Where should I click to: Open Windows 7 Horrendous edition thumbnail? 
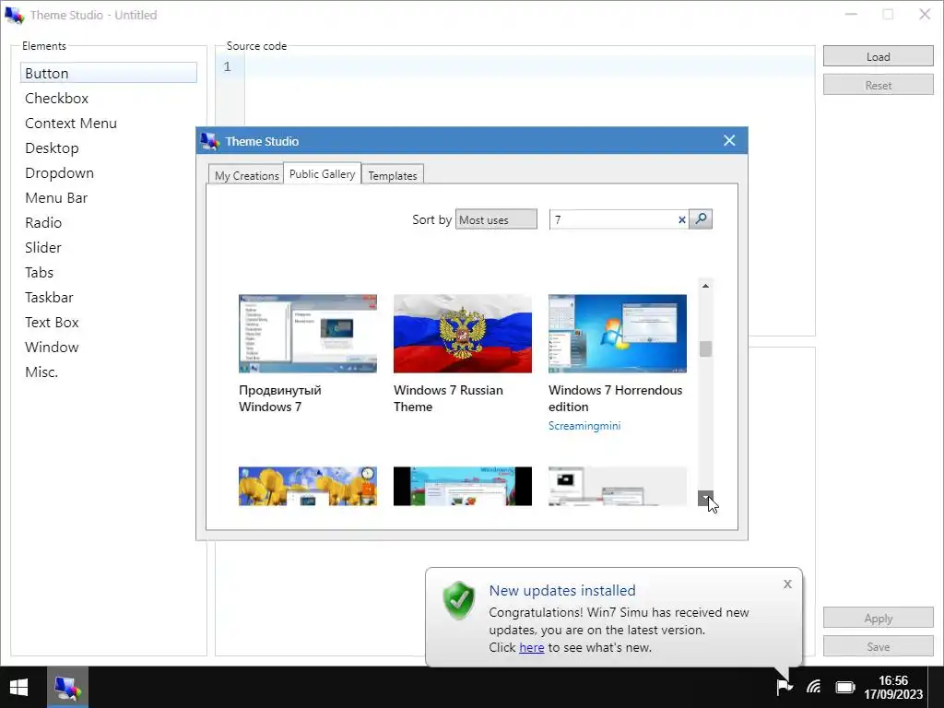pyautogui.click(x=617, y=334)
